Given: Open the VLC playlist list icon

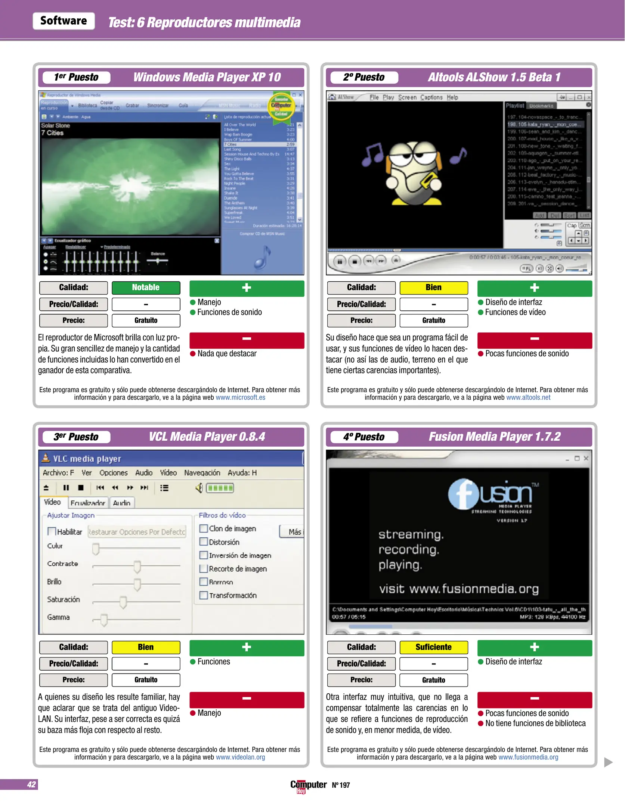Looking at the screenshot, I should click(x=164, y=488).
